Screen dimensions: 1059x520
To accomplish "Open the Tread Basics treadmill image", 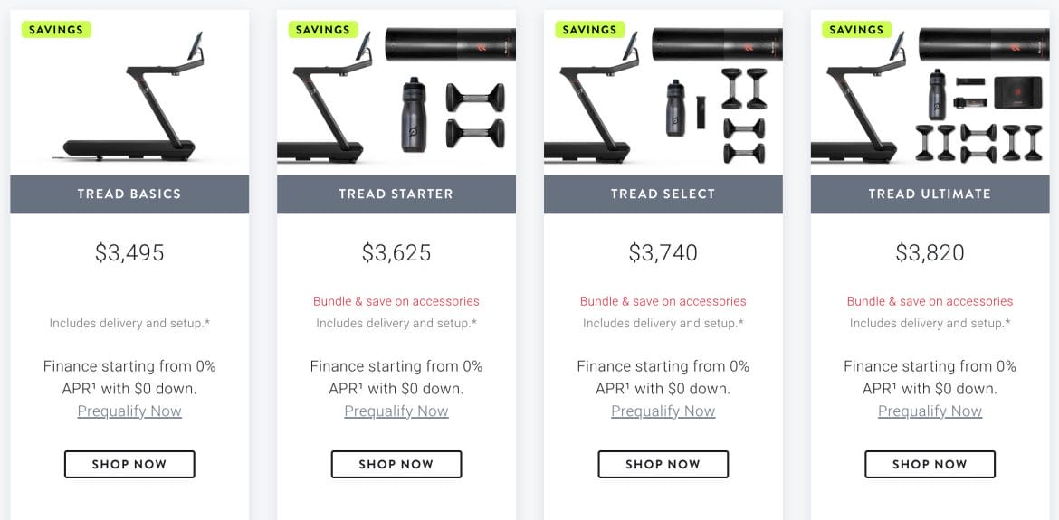I will click(x=129, y=92).
